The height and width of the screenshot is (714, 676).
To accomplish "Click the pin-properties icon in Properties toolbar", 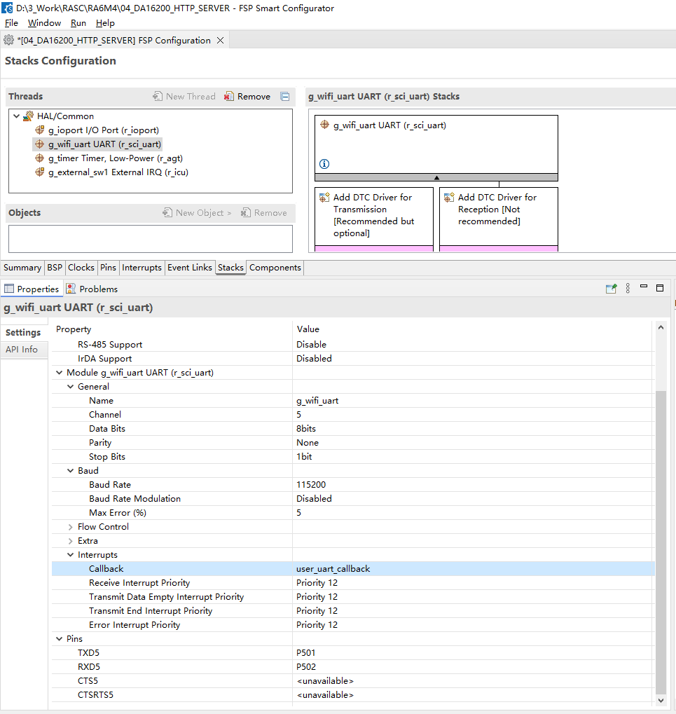I will click(612, 289).
